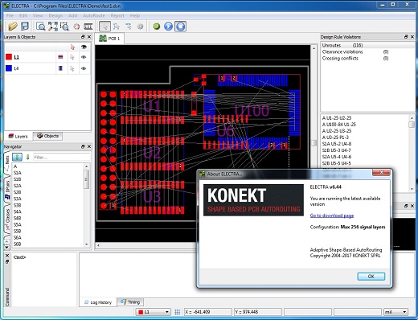The height and width of the screenshot is (320, 418).
Task: Float the command panel with its icon
Action: point(7,261)
